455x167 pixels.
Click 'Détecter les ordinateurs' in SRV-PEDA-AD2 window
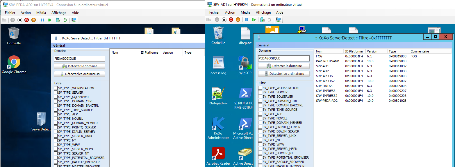point(79,74)
